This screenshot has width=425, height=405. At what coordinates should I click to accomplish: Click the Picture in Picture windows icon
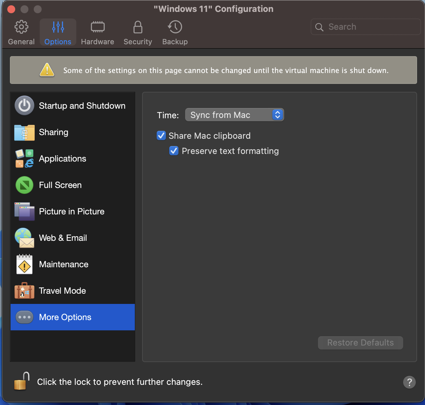(x=24, y=211)
